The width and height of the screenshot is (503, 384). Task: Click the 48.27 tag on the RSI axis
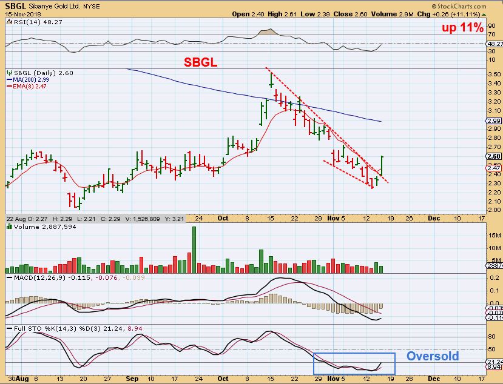(495, 44)
